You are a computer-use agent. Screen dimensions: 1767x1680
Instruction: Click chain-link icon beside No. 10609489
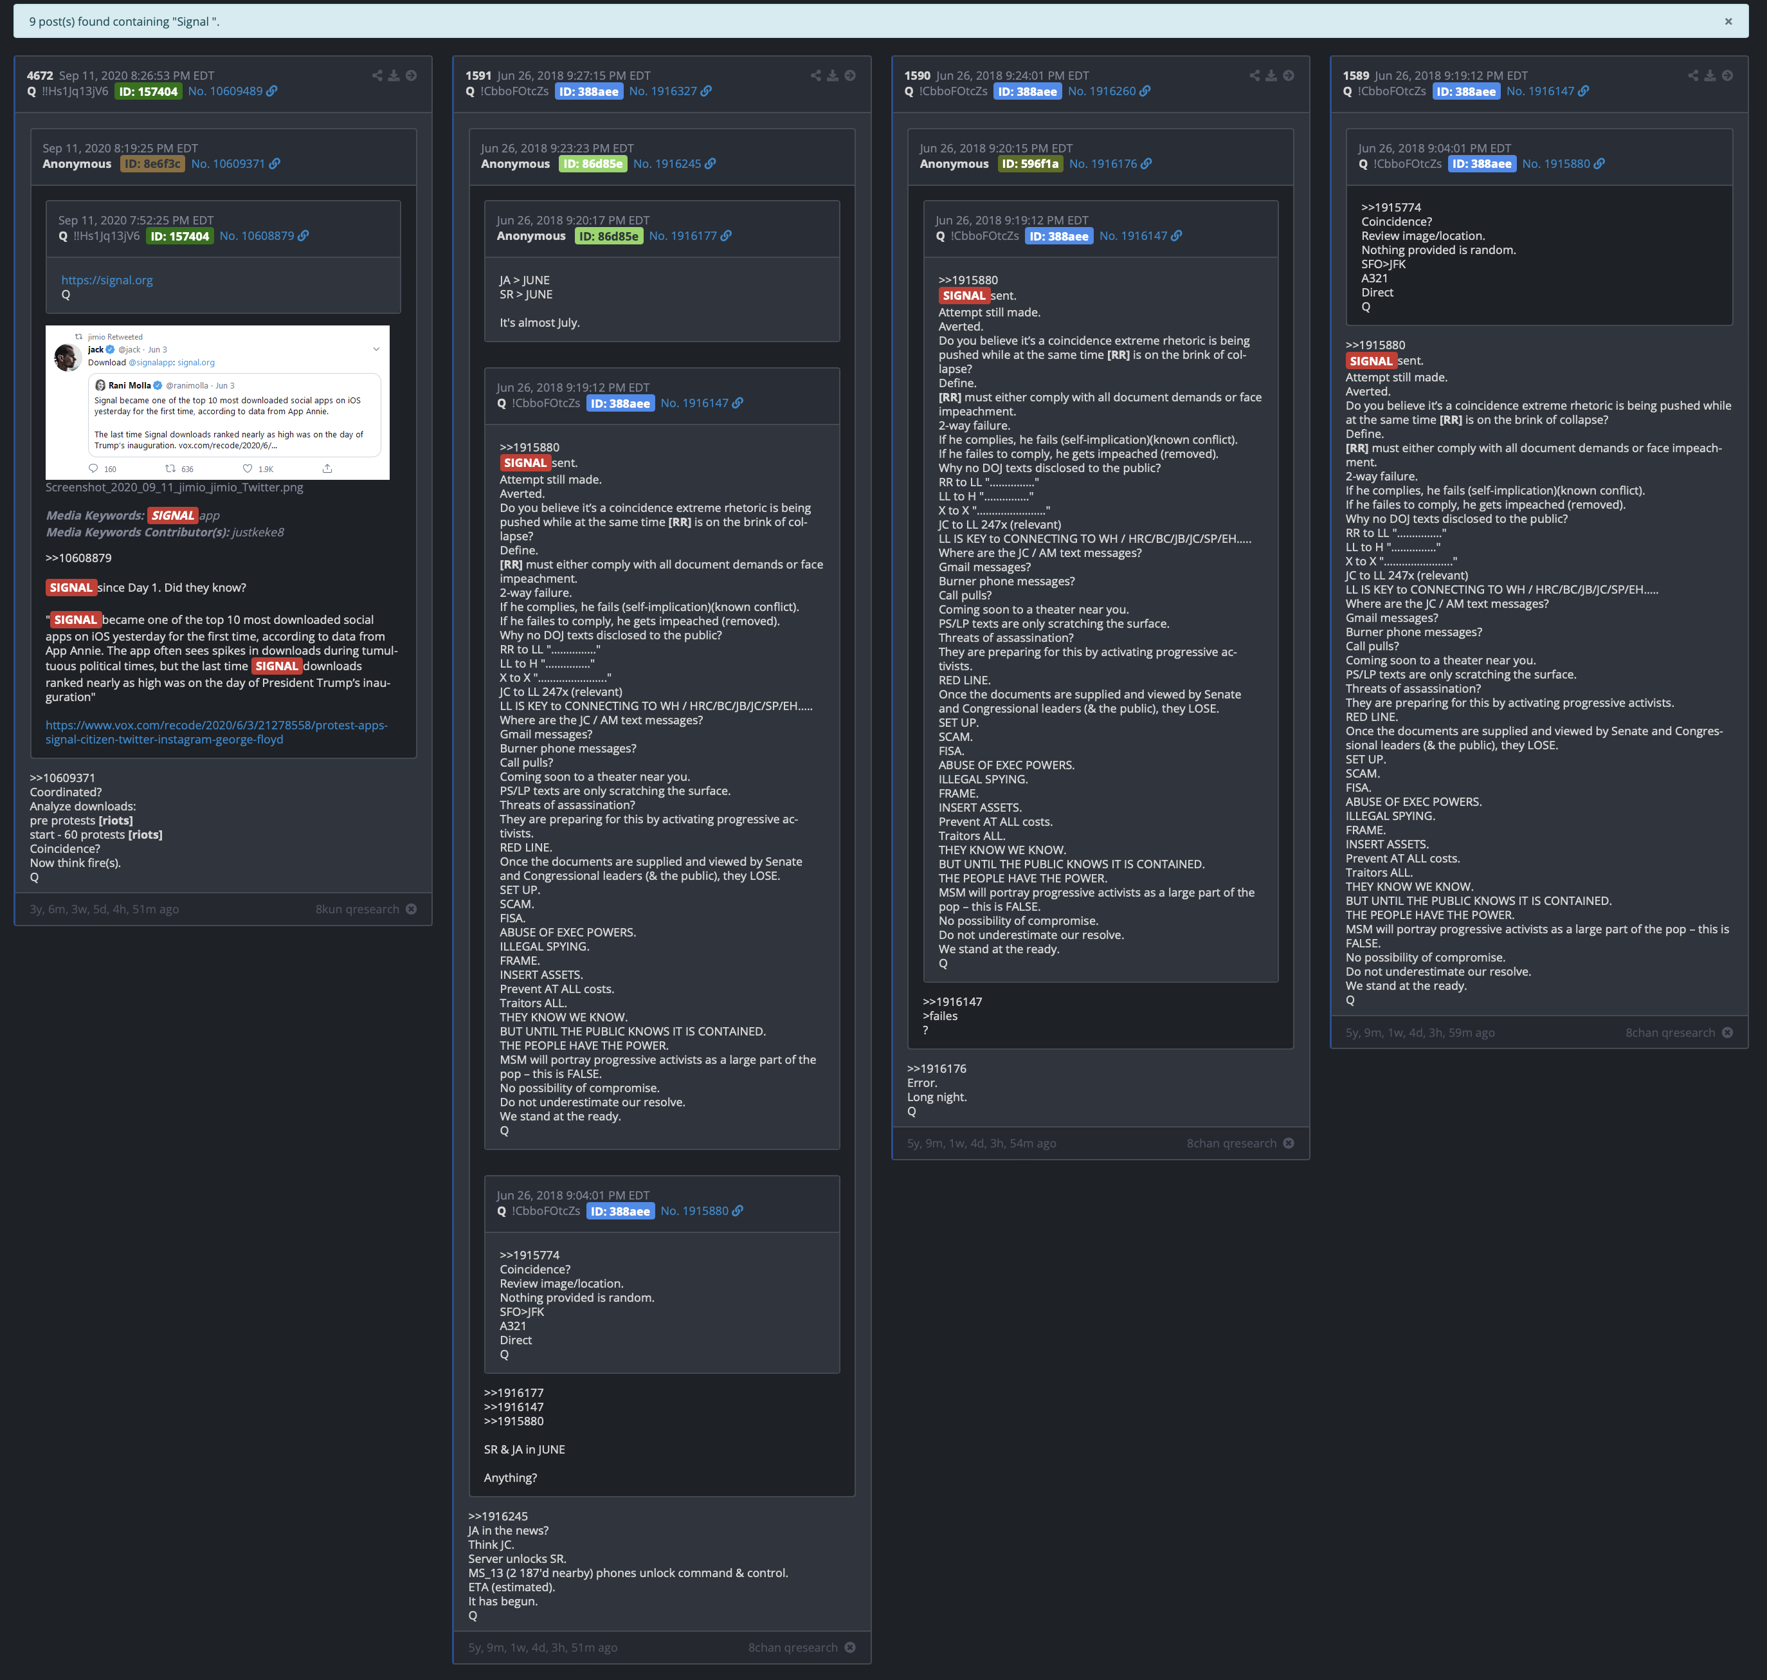click(x=272, y=91)
